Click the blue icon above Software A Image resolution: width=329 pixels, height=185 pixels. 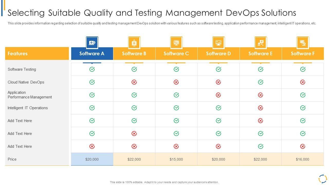92,43
